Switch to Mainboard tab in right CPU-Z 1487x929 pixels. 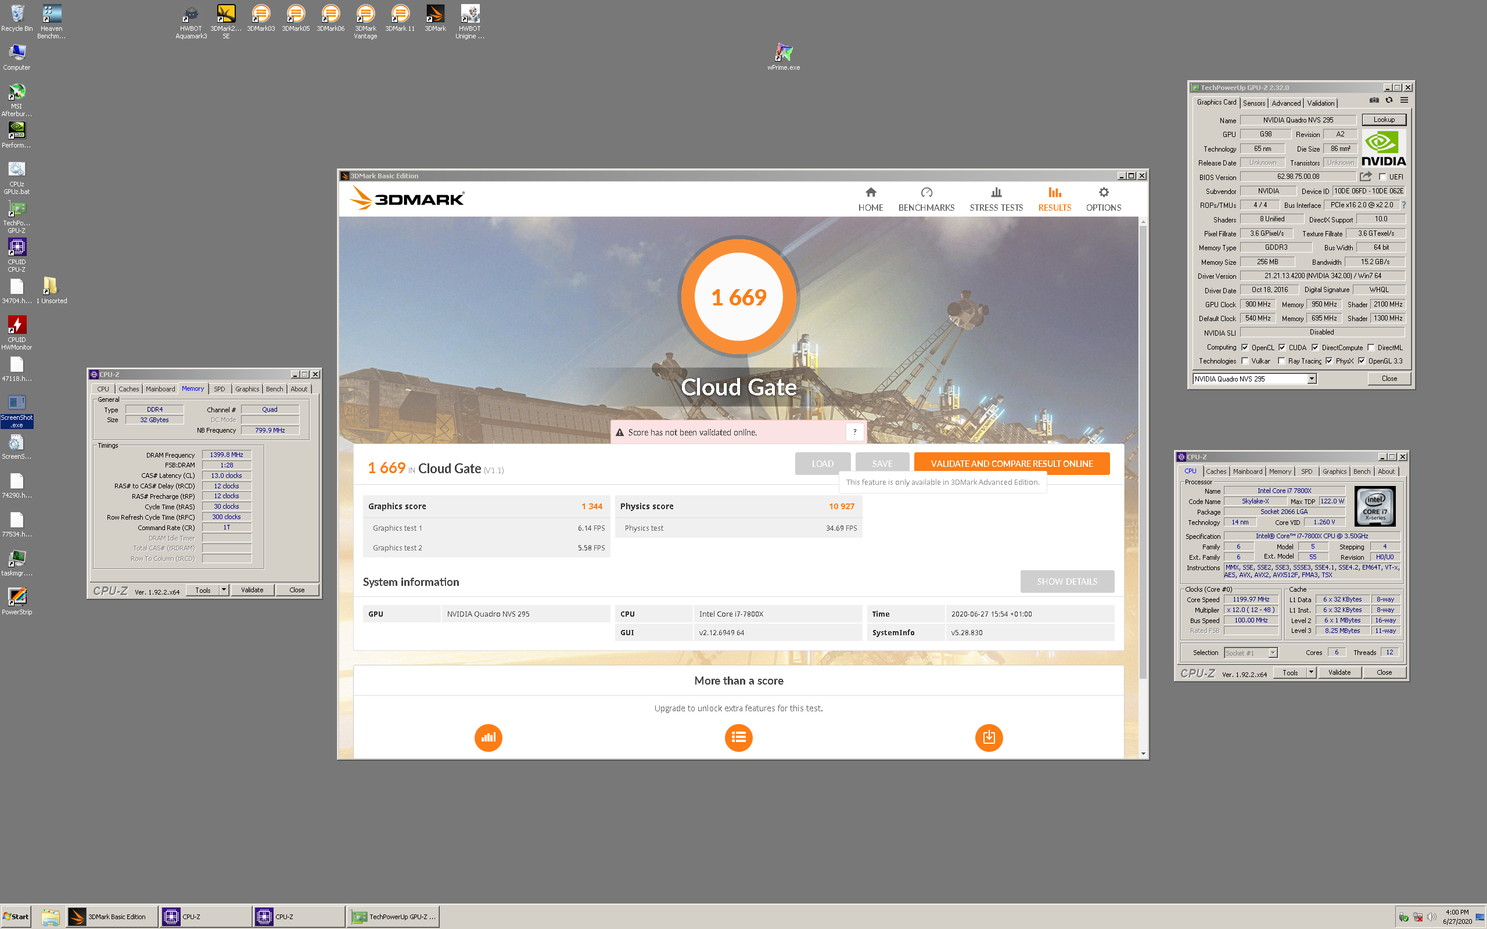tap(1247, 471)
